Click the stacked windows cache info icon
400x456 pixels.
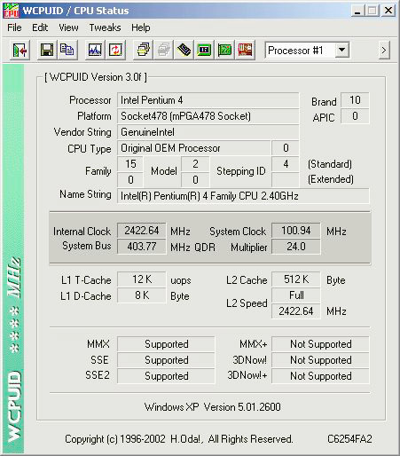[x=143, y=51]
